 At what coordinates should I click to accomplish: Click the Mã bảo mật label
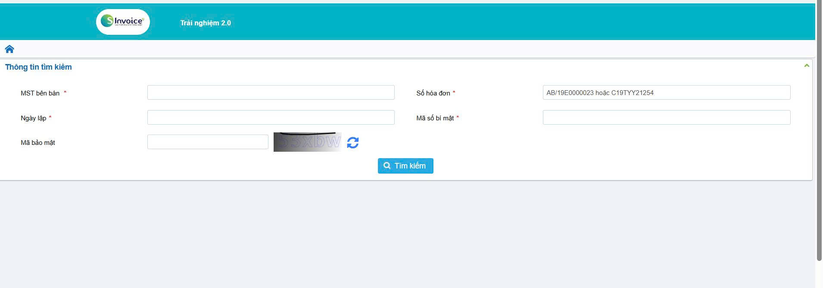pyautogui.click(x=38, y=143)
